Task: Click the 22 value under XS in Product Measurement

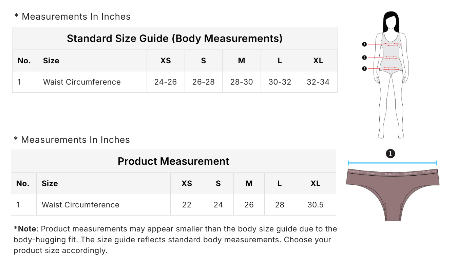Action: pyautogui.click(x=187, y=205)
